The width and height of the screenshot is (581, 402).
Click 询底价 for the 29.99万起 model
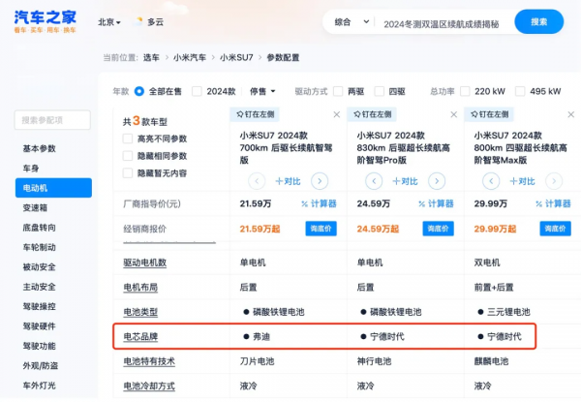point(555,229)
